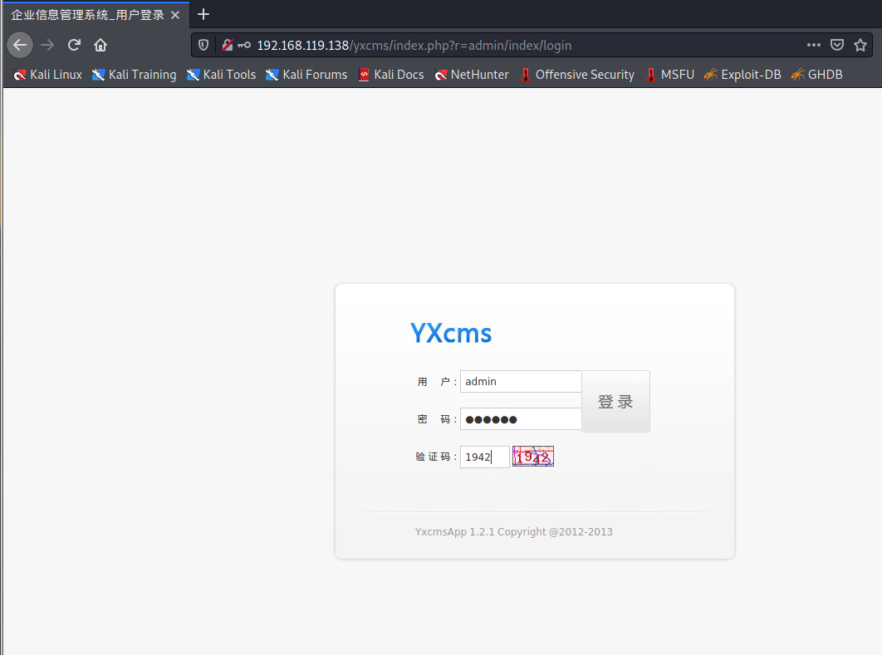Click the YxcmsApp 1.2.1 copyright text
Image resolution: width=882 pixels, height=655 pixels.
tap(513, 531)
